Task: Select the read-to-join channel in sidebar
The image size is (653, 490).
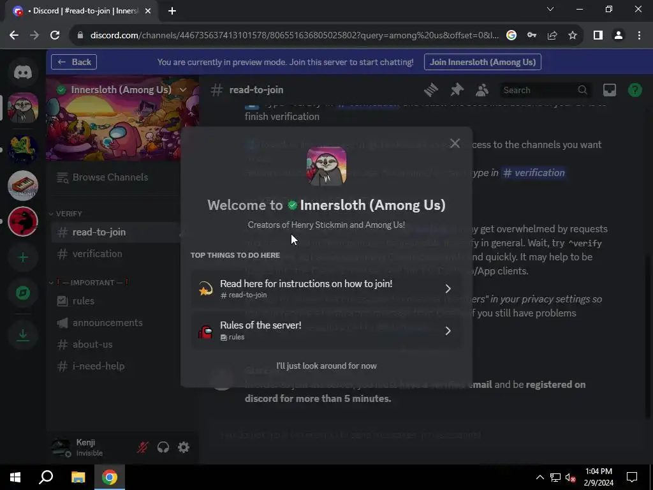Action: coord(116,232)
